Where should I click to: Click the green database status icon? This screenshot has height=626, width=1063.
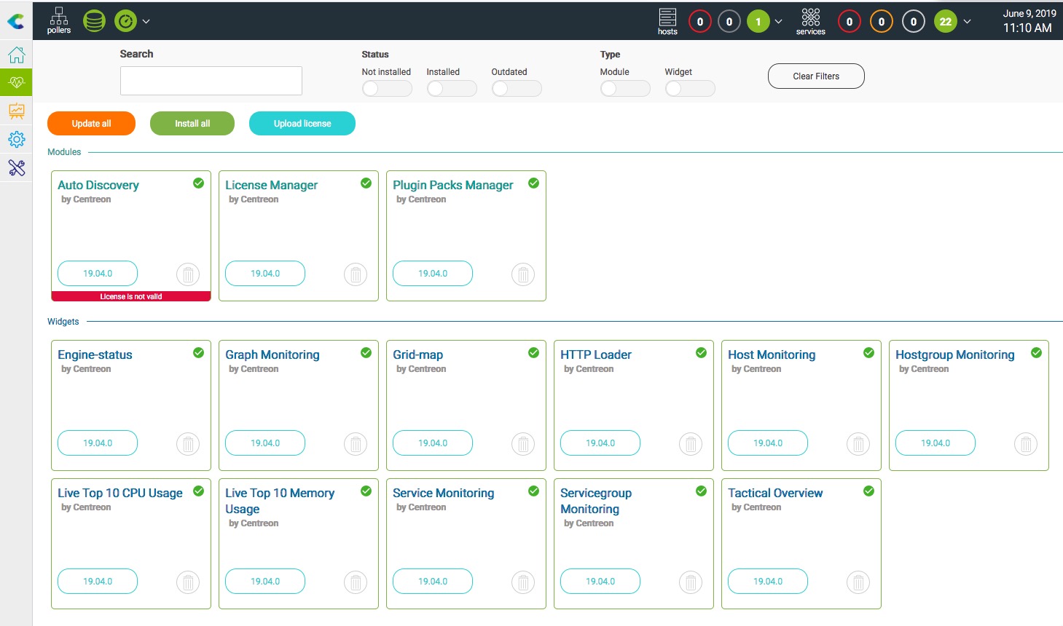pos(94,21)
